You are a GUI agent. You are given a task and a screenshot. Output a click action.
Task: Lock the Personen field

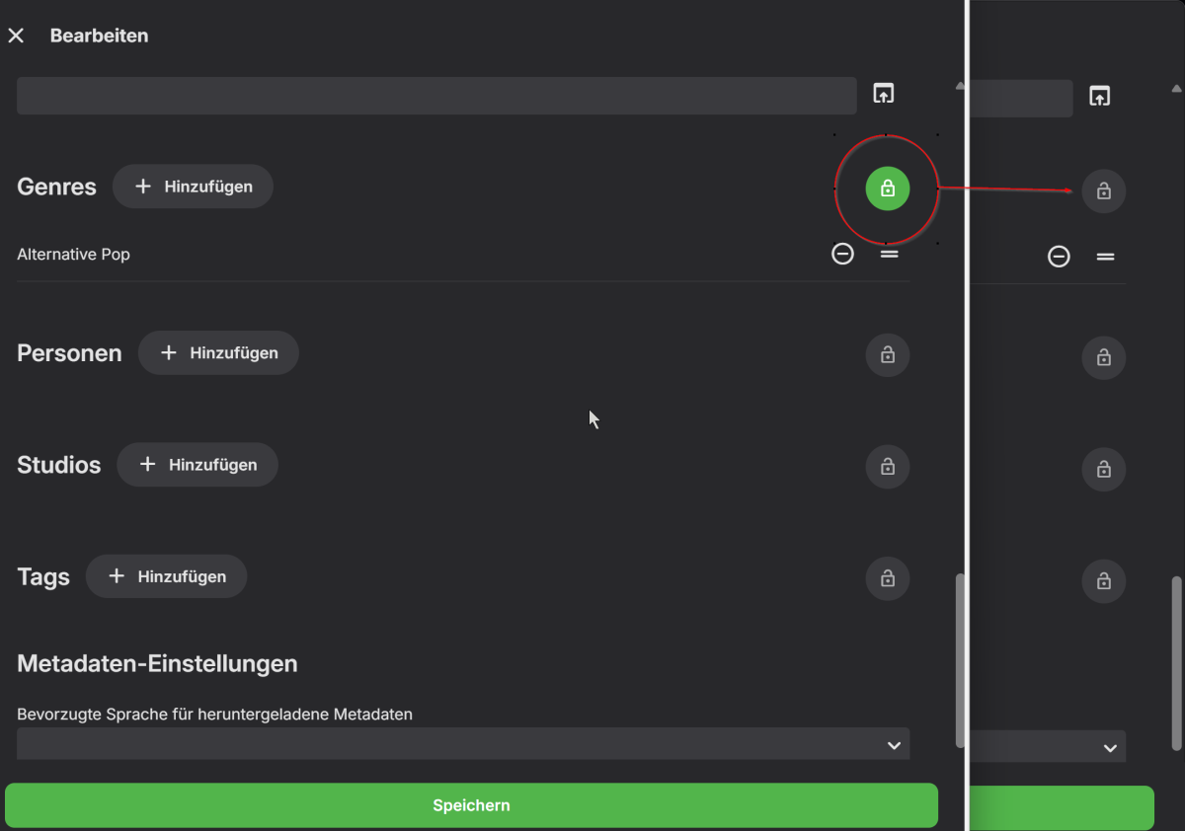point(887,355)
